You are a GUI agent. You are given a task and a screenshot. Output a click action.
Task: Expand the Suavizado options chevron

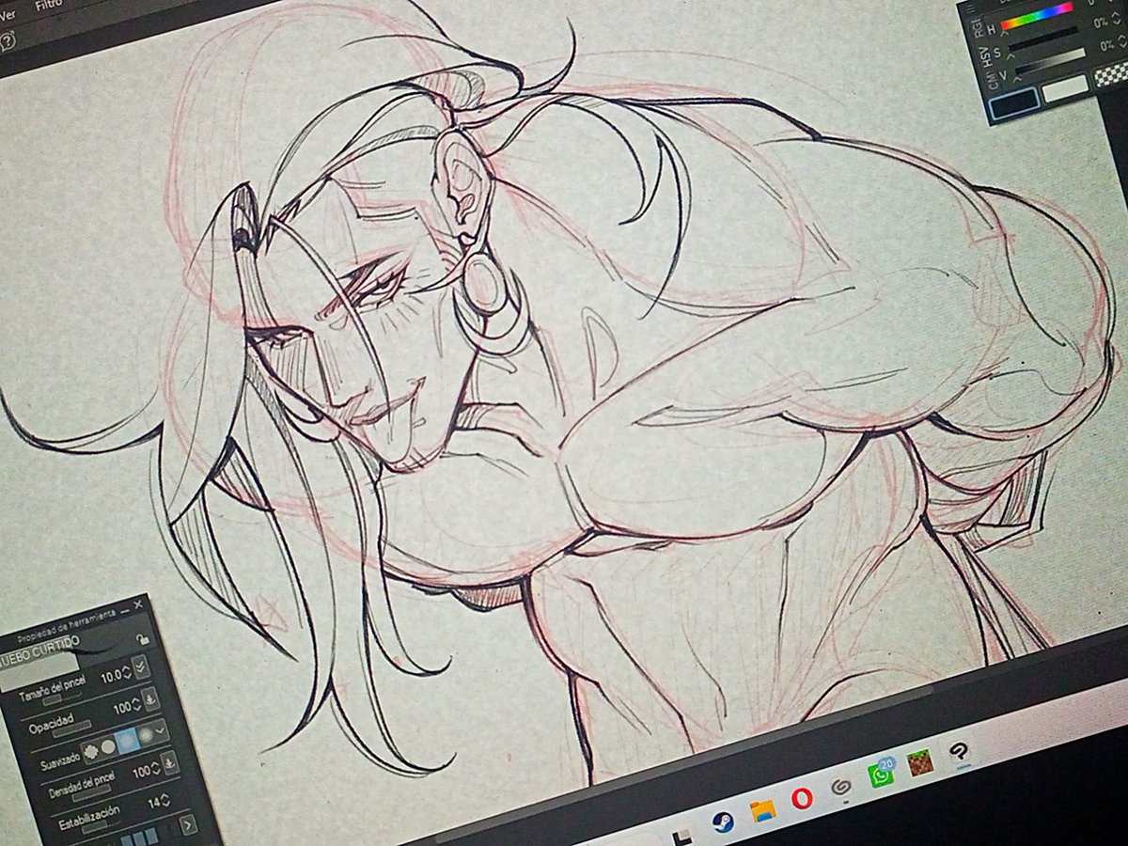tap(160, 728)
